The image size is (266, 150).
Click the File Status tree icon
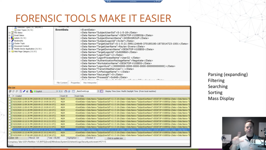coord(12,33)
